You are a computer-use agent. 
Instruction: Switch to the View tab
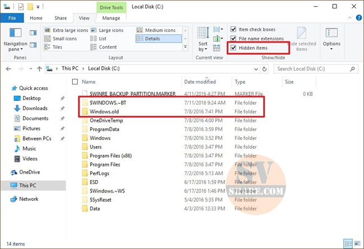(84, 18)
